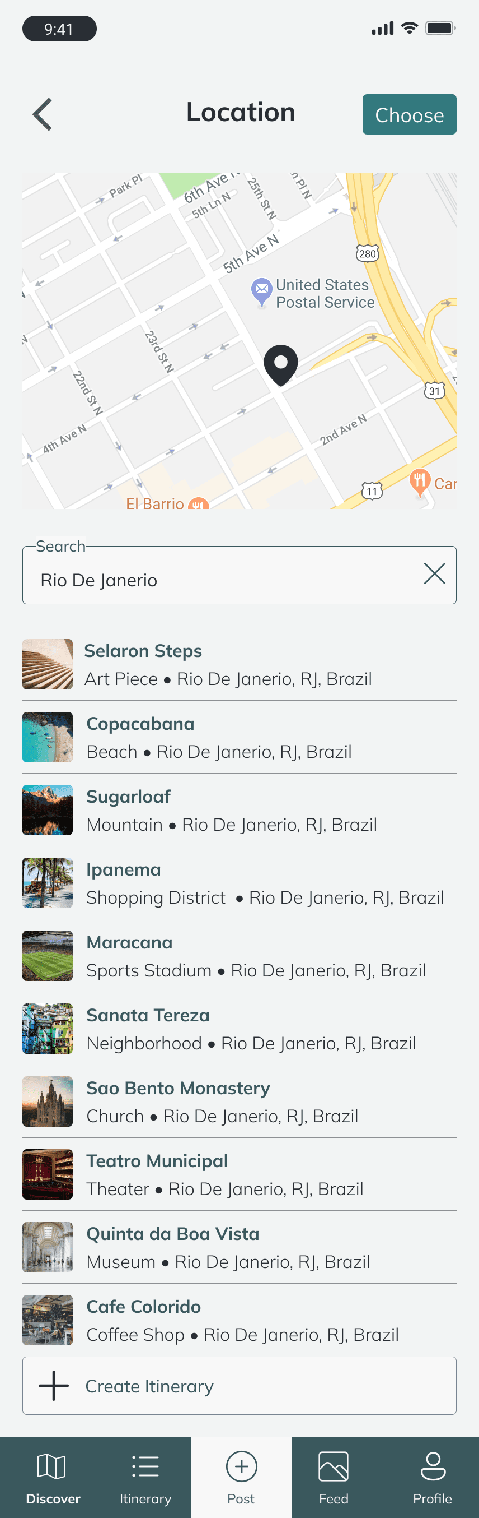Focus the Rio De Janerio search field

(239, 575)
